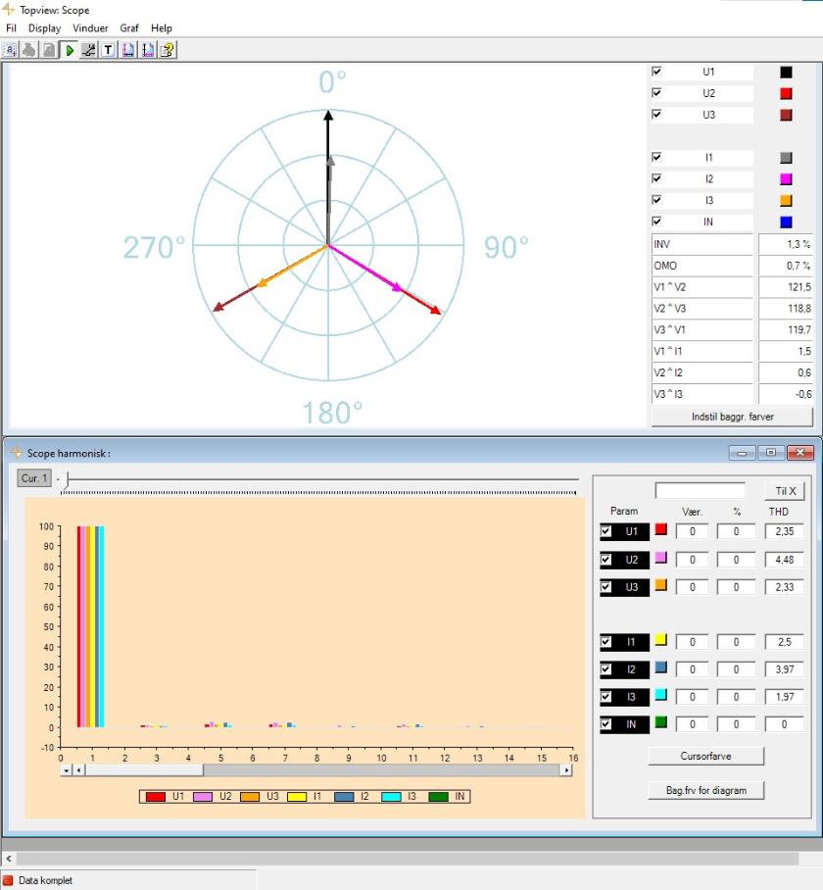The height and width of the screenshot is (890, 823).
Task: Click the steel-blue I2 harmonic color swatch
Action: 660,667
